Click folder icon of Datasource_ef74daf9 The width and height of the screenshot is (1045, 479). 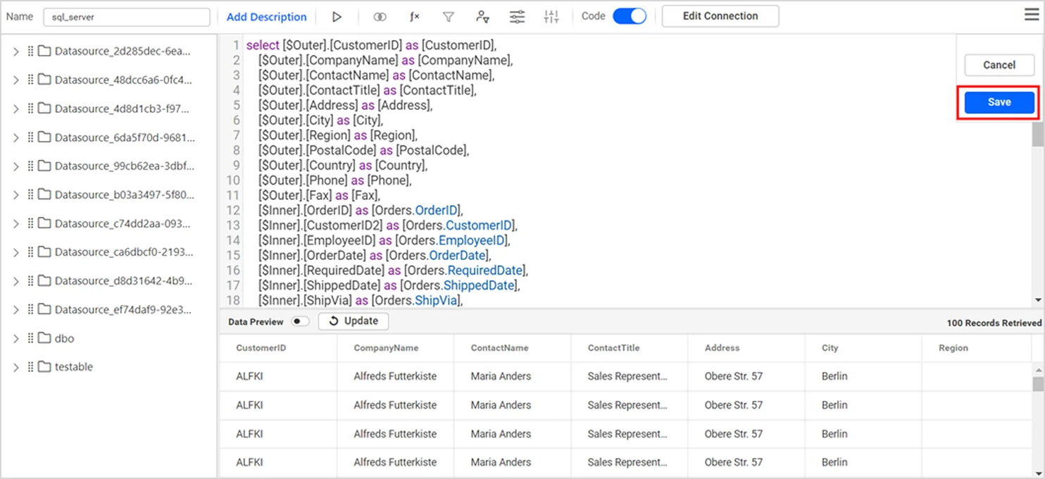[44, 309]
